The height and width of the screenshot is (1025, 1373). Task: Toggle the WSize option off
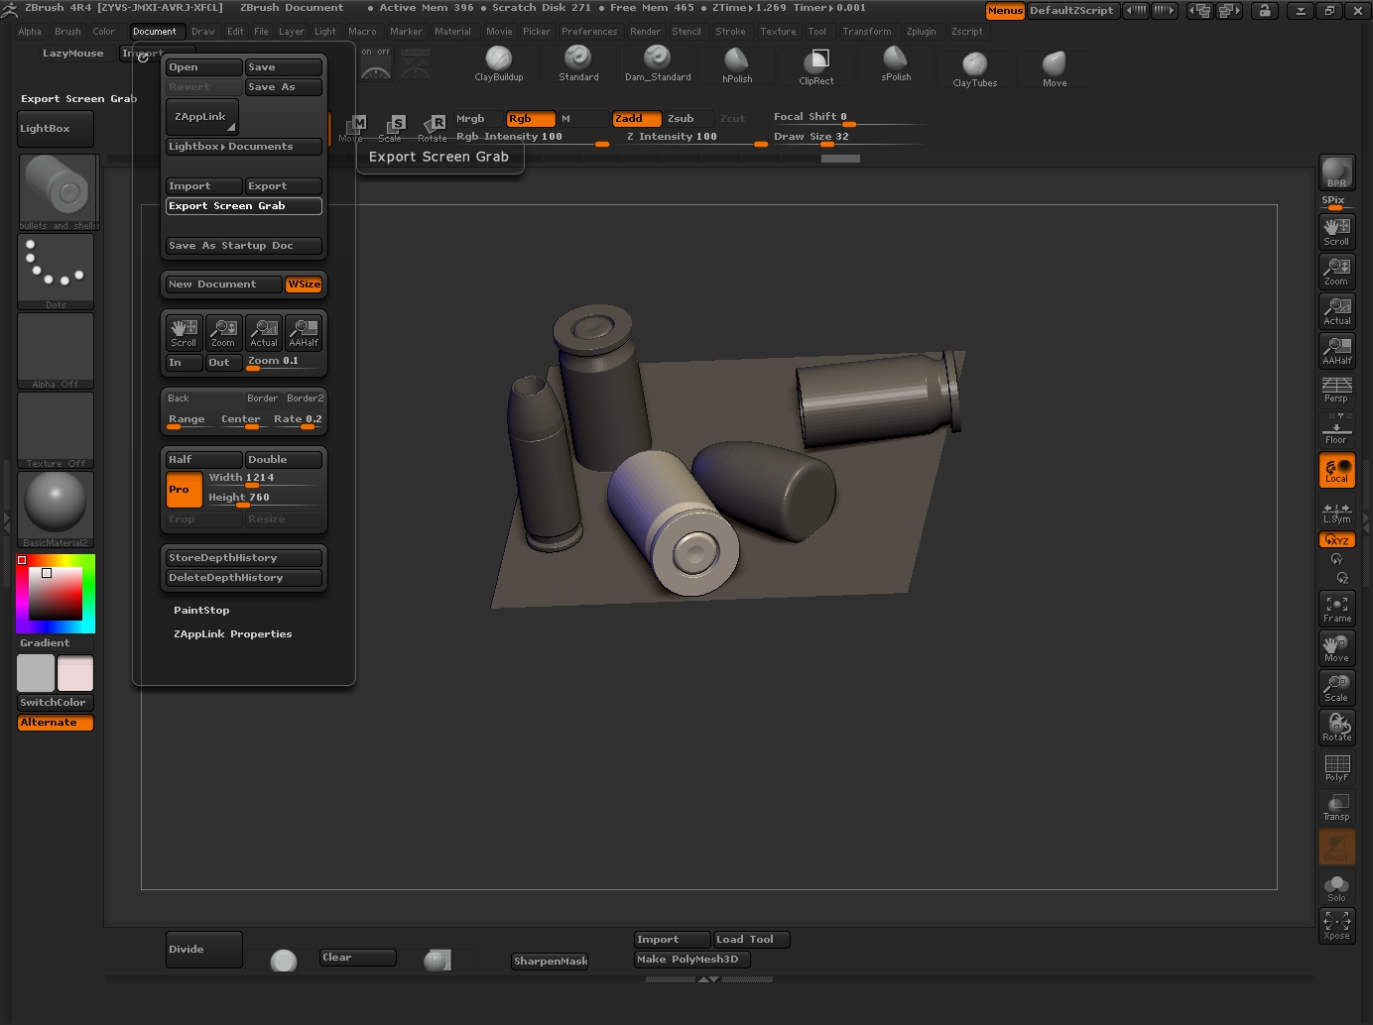[x=304, y=285]
